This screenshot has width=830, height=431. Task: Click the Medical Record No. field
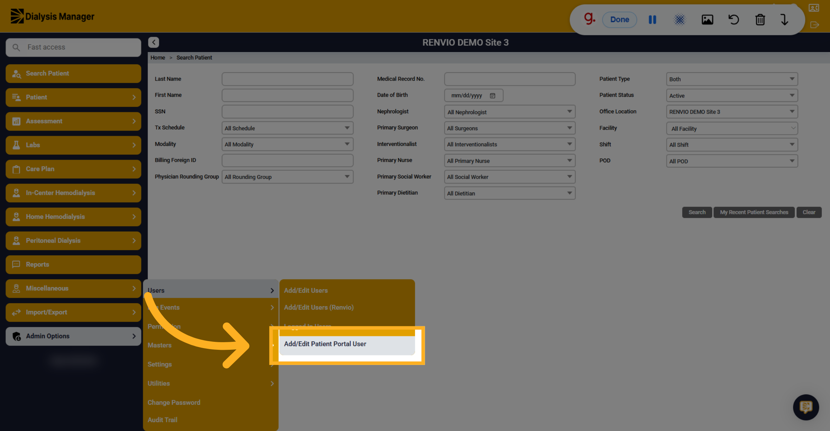[509, 79]
